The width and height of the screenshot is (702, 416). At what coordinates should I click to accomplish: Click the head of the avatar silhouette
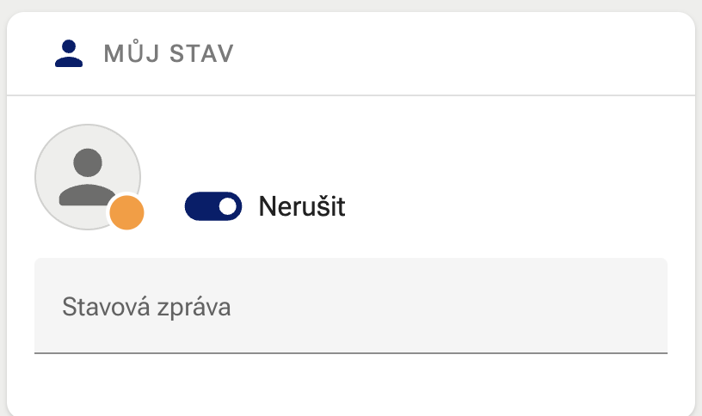coord(88,162)
